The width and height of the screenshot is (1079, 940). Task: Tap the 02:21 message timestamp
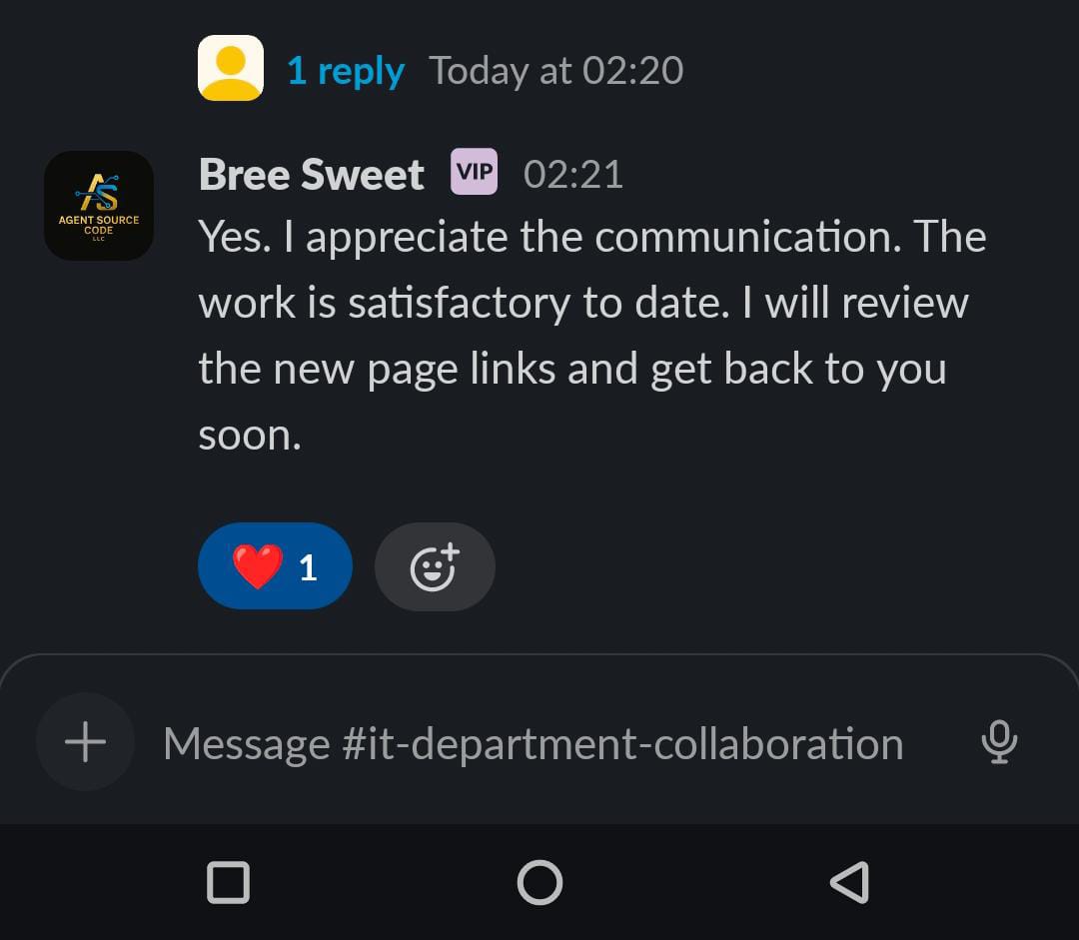[573, 174]
